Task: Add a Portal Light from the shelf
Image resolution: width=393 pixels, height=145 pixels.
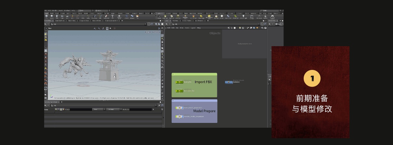Action: [236, 17]
